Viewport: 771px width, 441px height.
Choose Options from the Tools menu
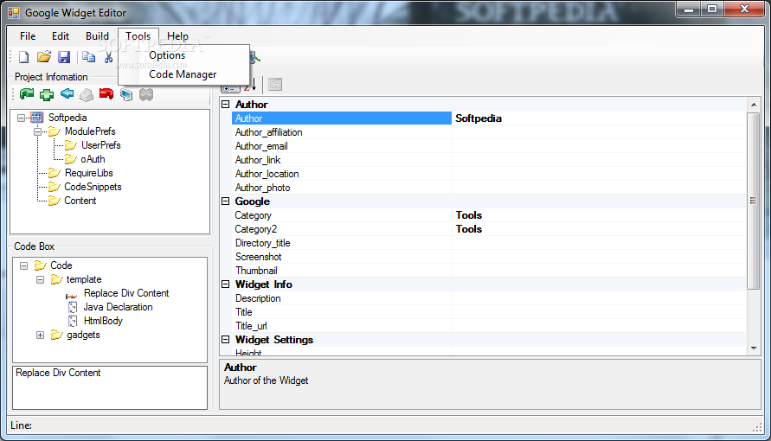point(167,55)
